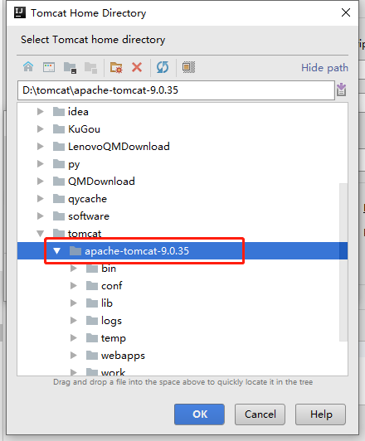Refresh the directory tree
This screenshot has width=365, height=441.
[163, 67]
